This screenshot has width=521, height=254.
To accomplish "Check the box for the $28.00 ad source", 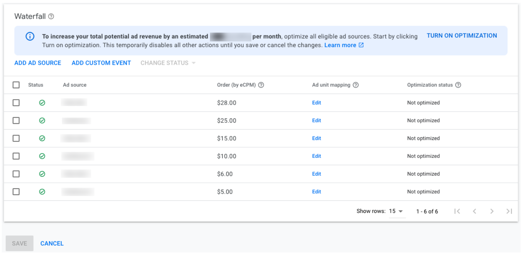I will coord(16,103).
